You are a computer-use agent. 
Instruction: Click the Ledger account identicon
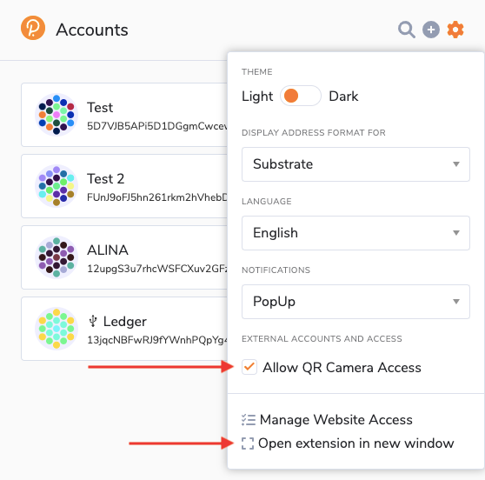tap(56, 329)
